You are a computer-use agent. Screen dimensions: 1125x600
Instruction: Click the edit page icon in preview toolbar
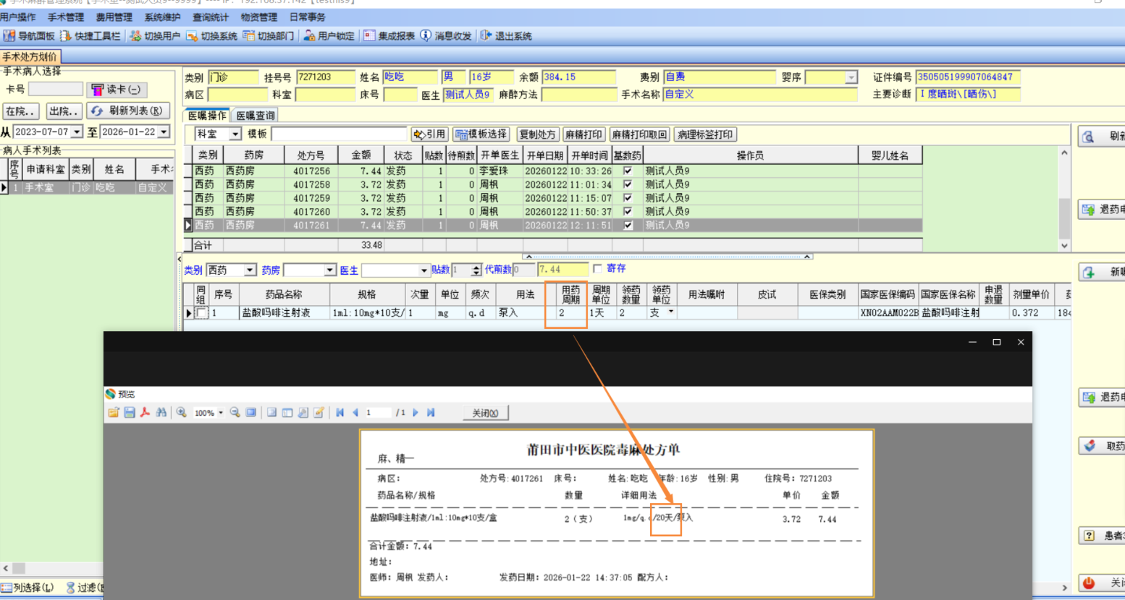tap(319, 413)
